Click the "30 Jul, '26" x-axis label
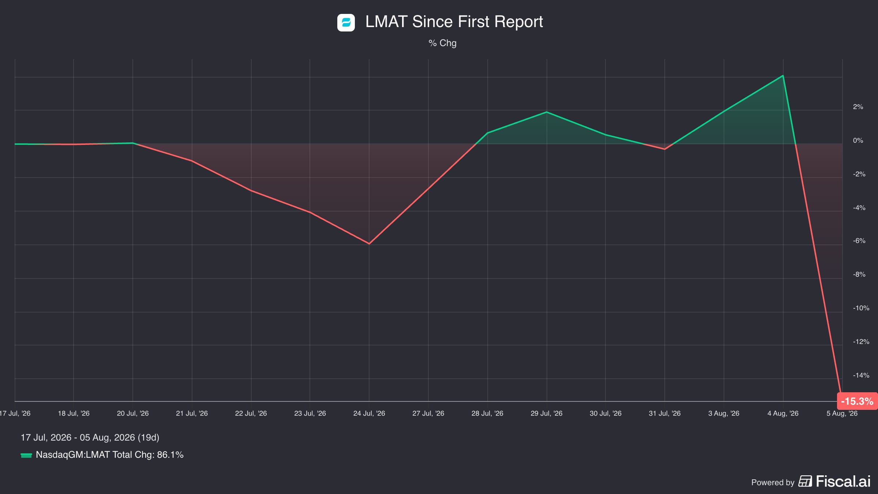 [x=605, y=413]
